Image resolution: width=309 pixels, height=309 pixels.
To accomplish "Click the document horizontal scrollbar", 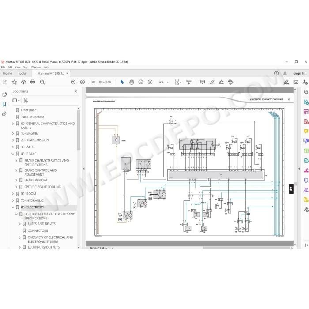I will 247,248.
